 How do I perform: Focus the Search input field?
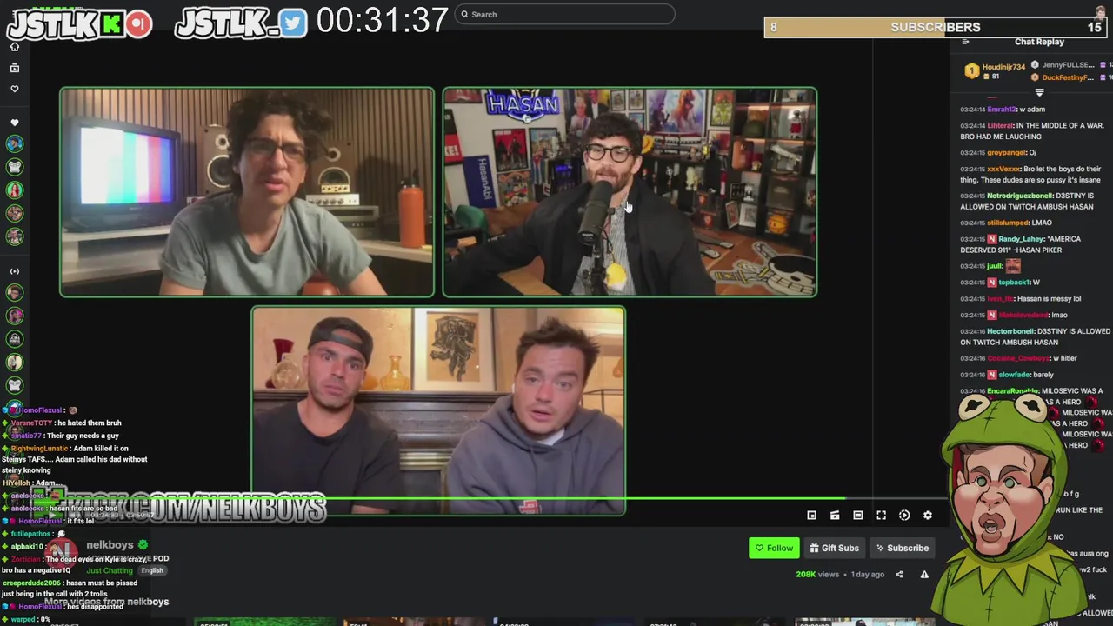point(565,14)
